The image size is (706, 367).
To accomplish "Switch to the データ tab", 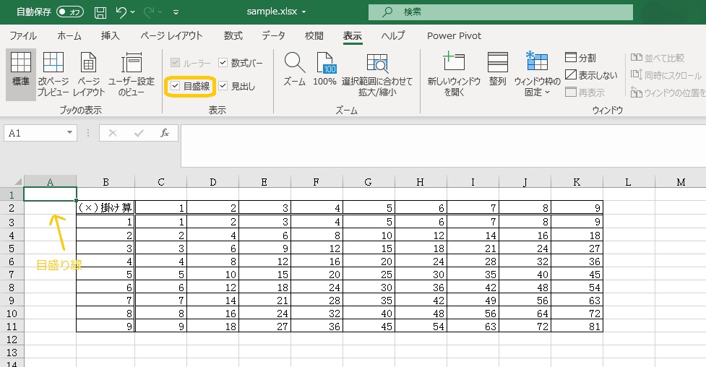I will coord(273,35).
